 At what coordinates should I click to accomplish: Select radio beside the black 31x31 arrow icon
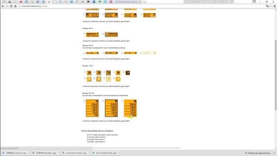tap(124, 72)
